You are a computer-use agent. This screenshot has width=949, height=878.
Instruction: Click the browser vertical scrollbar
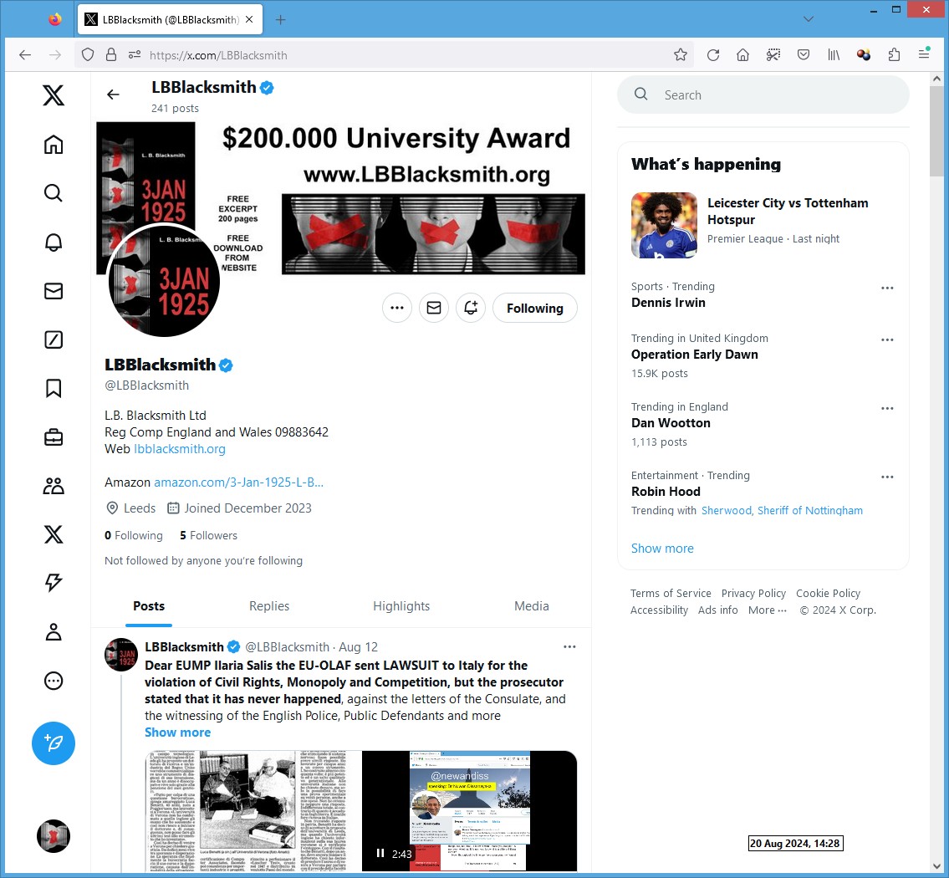click(x=936, y=418)
